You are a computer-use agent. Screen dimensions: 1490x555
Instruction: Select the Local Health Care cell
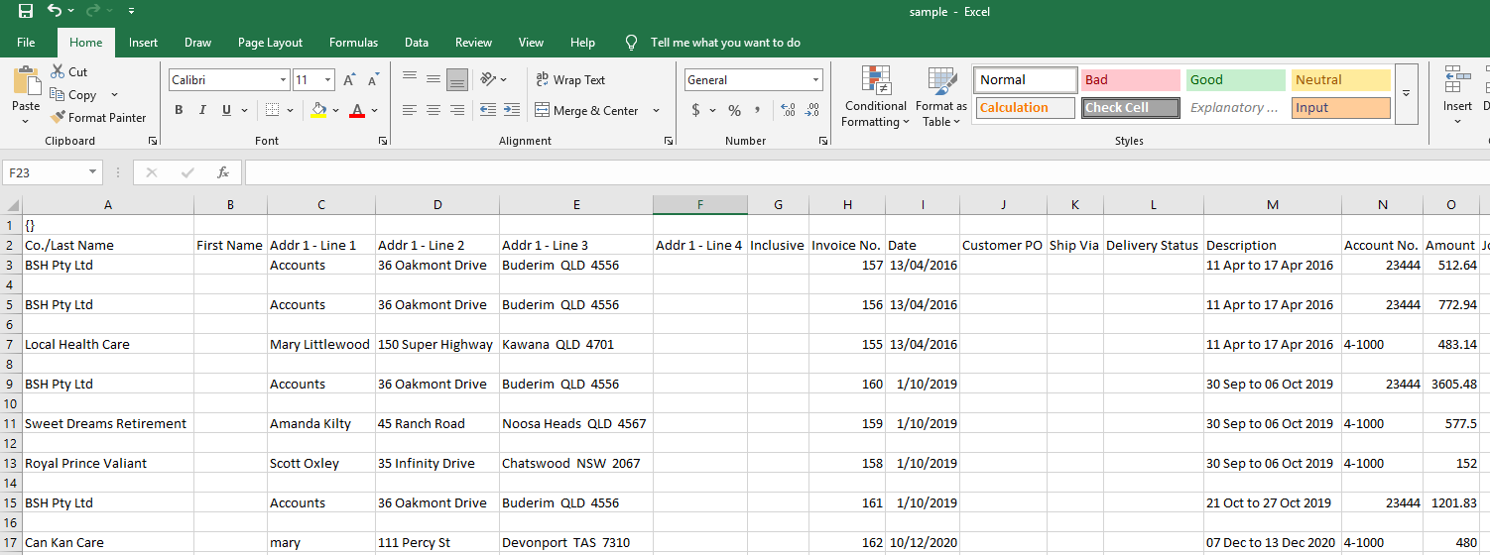coord(108,344)
